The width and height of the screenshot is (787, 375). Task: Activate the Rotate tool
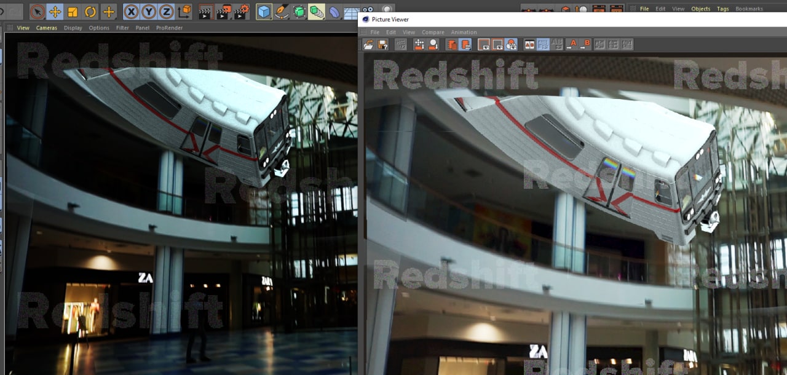click(x=90, y=12)
